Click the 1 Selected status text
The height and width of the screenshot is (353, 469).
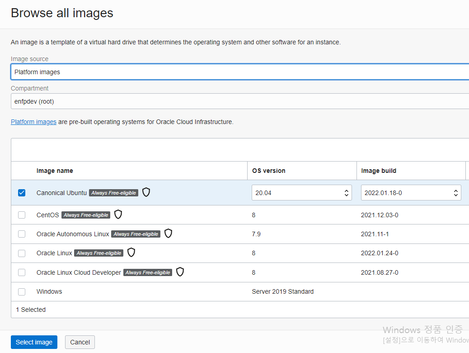(31, 310)
